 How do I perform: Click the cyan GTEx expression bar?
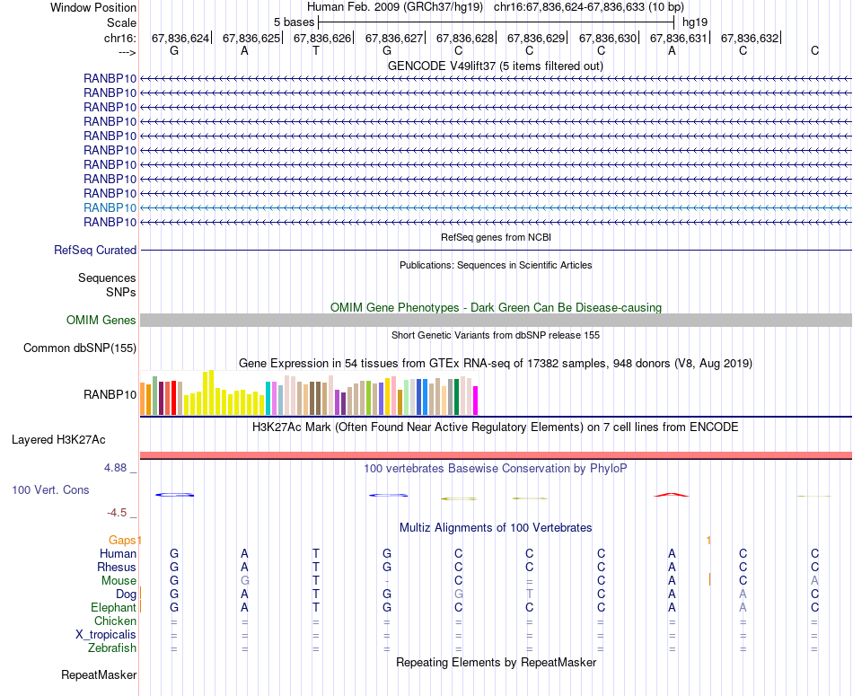(x=268, y=399)
